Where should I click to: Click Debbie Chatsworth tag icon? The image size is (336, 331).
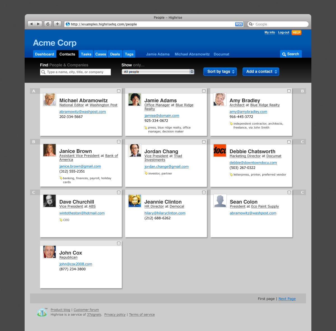tap(231, 174)
